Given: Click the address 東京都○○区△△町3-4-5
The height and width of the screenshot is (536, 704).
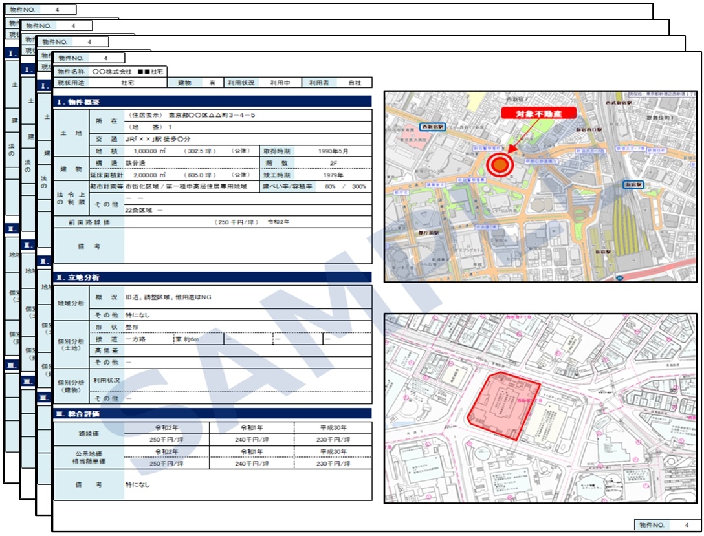Looking at the screenshot, I should tap(212, 115).
